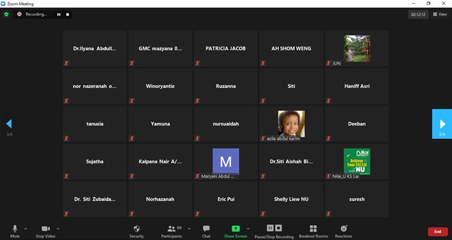Mute the microphone
The height and width of the screenshot is (240, 452).
tap(15, 231)
